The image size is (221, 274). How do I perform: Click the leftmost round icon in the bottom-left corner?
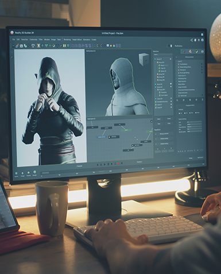[x=17, y=173]
